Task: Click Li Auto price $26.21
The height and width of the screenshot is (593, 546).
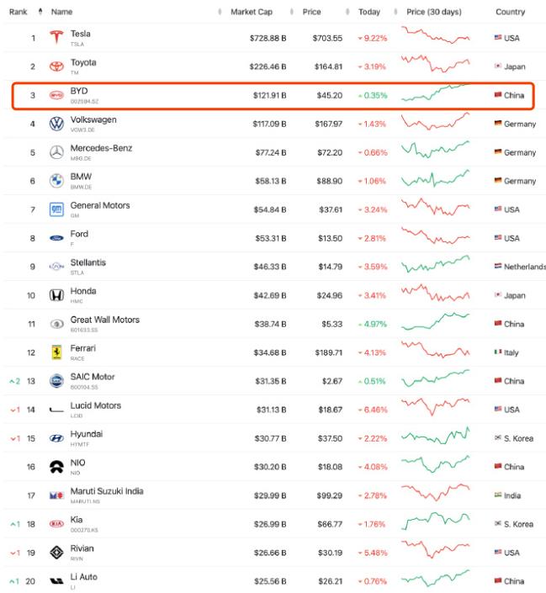Action: click(330, 581)
